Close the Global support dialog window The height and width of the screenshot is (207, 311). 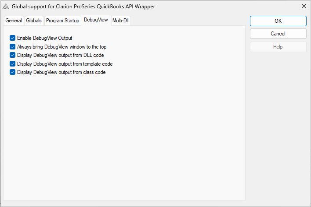pyautogui.click(x=304, y=7)
